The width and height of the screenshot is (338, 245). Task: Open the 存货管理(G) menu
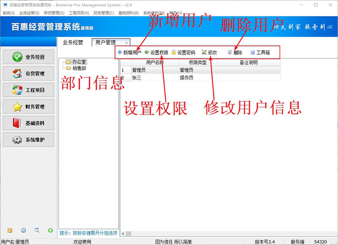tap(54, 13)
